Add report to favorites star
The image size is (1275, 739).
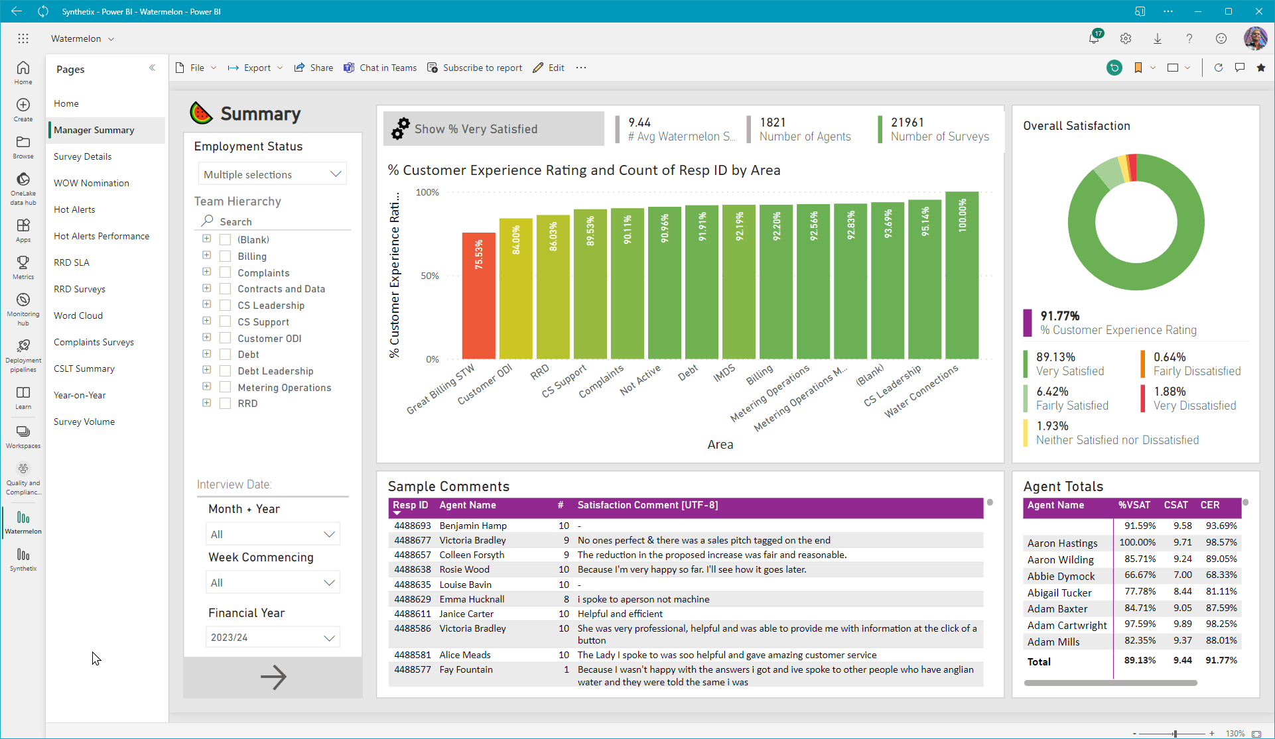click(x=1260, y=68)
